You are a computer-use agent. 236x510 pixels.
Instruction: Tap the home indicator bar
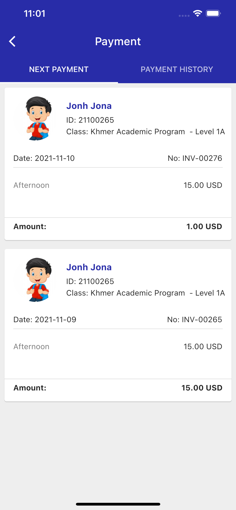[x=118, y=504]
